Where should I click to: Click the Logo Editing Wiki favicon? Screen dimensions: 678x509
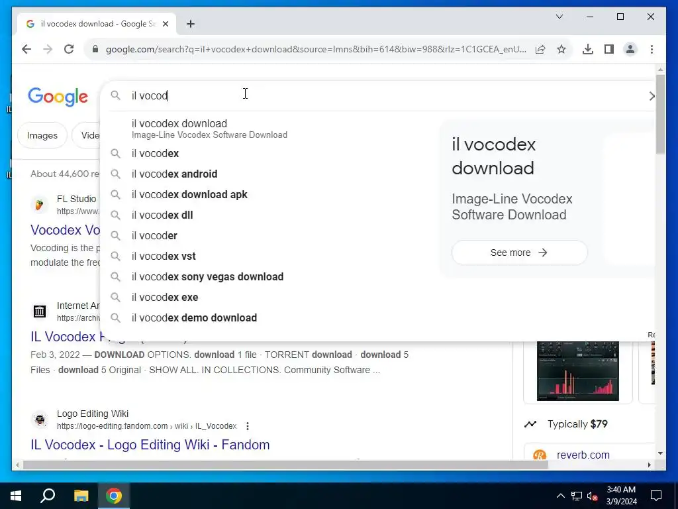pos(40,420)
